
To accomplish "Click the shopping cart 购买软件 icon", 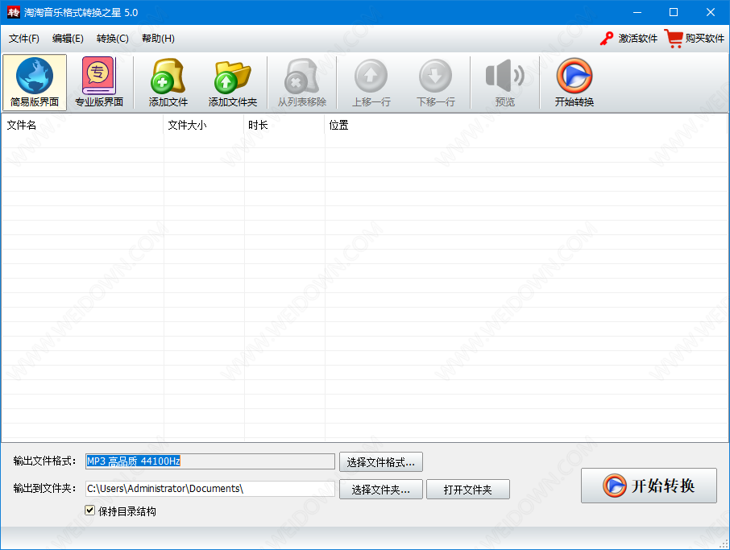I will pos(674,38).
